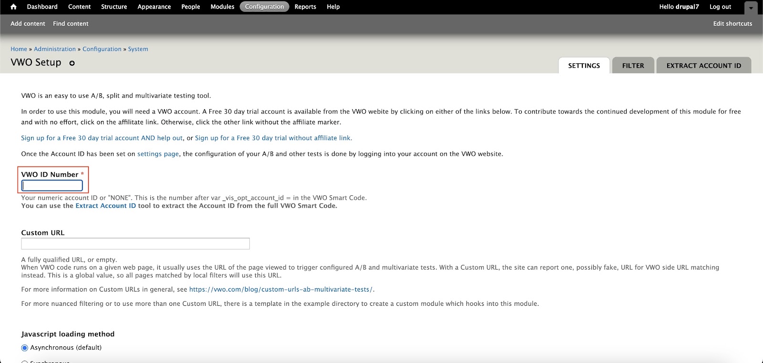Go to System breadcrumb
Screen dimensions: 763x363
[138, 49]
